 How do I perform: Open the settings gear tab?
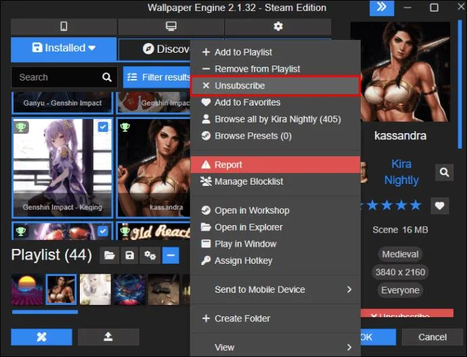(278, 26)
